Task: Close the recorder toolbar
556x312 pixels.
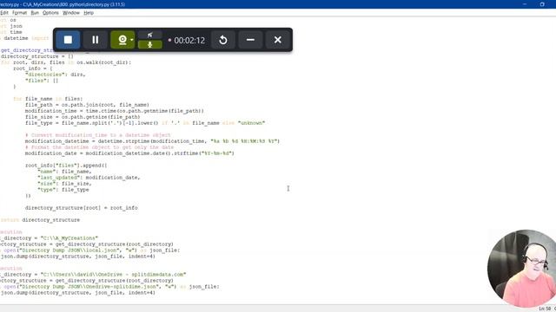Action: pos(278,40)
